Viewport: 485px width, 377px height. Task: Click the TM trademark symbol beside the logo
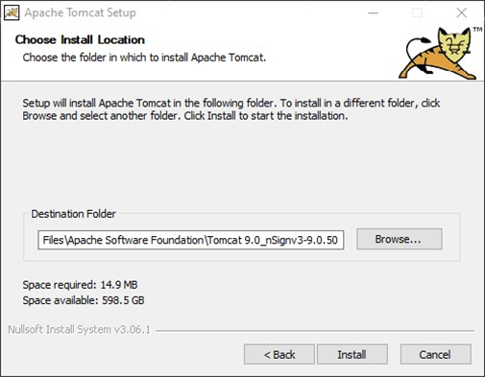(477, 30)
